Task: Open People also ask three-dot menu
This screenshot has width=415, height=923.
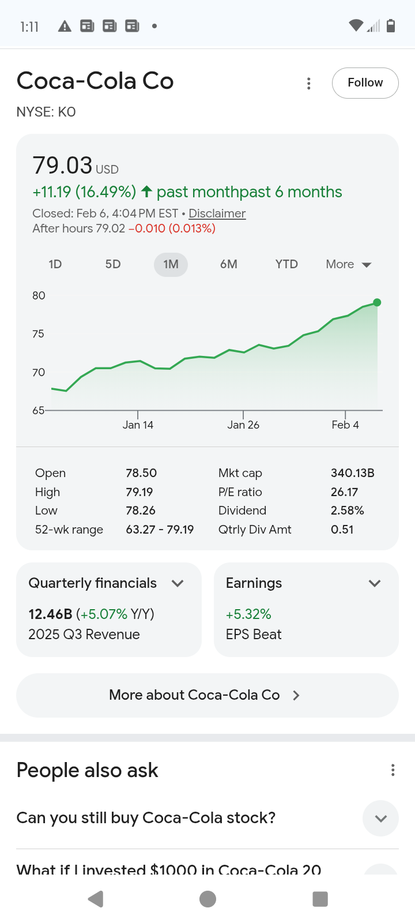Action: [393, 770]
